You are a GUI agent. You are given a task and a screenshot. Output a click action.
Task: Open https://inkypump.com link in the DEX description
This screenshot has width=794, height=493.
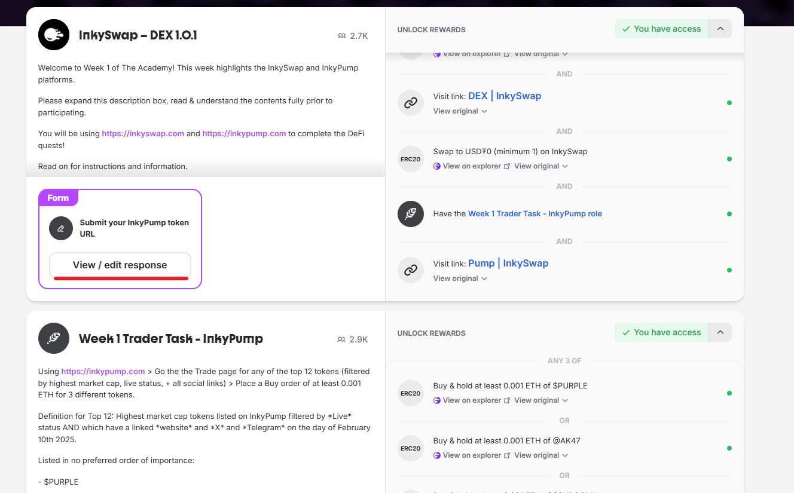(x=244, y=133)
